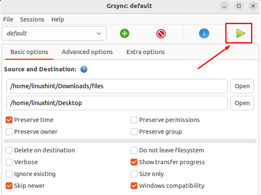Click the blue info simulation icon
Image resolution: width=261 pixels, height=195 pixels.
click(x=204, y=33)
